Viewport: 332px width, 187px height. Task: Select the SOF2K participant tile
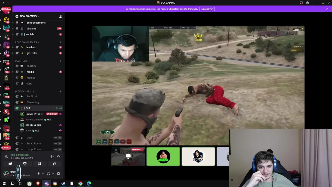(198, 157)
